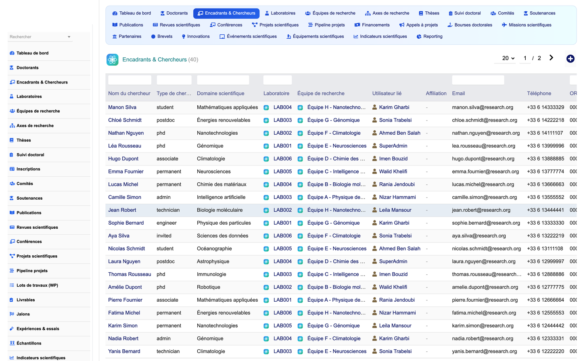583x361 pixels.
Task: Click Lots de travaux list icon
Action: point(12,285)
